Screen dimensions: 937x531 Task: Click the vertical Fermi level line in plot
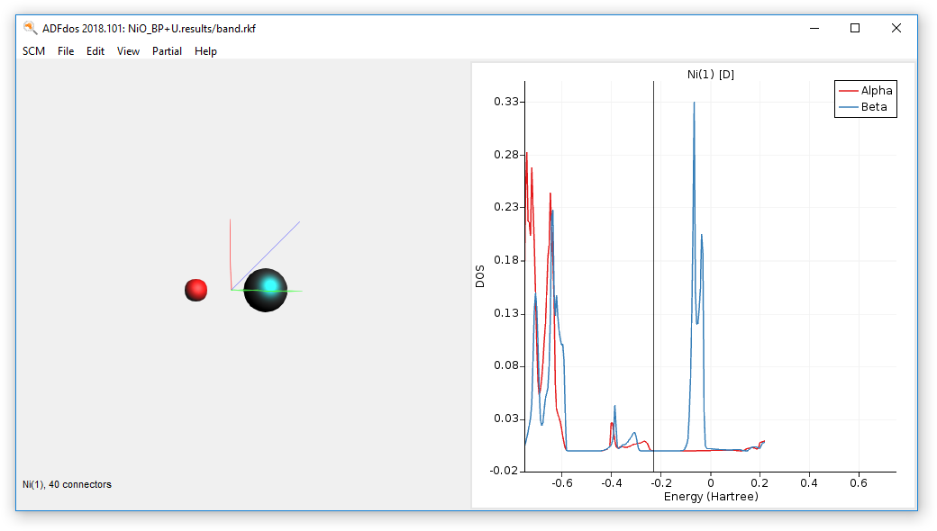click(653, 270)
